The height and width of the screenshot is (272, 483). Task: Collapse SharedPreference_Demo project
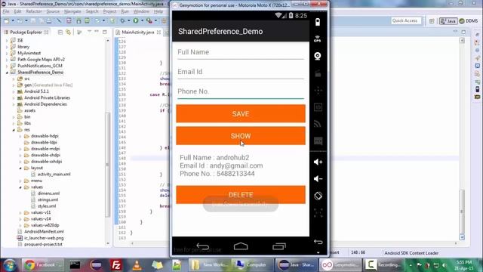click(x=7, y=73)
